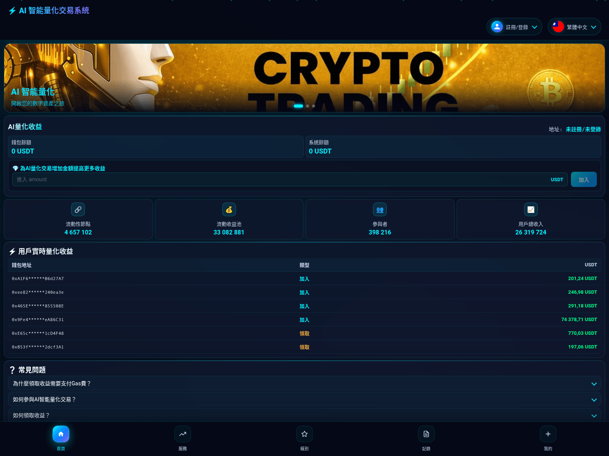
Task: Click the 開啟您的數字資產之旅 banner caption
Action: 38,103
